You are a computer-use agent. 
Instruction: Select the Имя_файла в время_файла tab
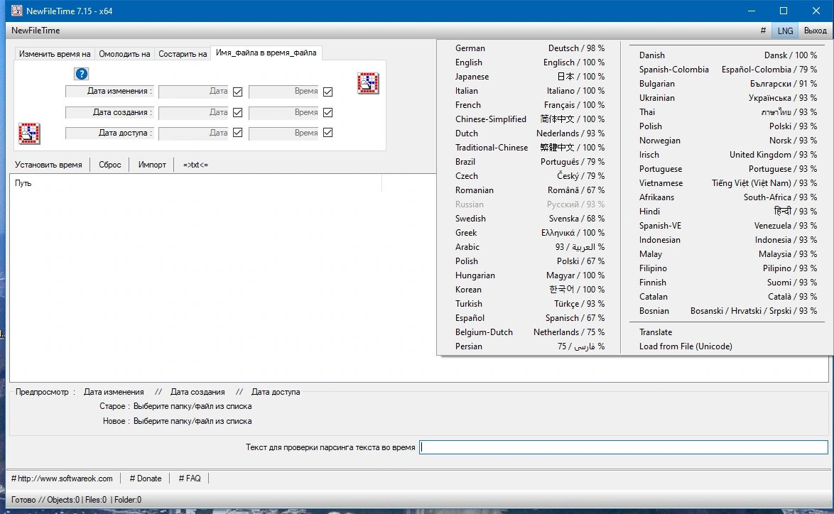tap(266, 53)
